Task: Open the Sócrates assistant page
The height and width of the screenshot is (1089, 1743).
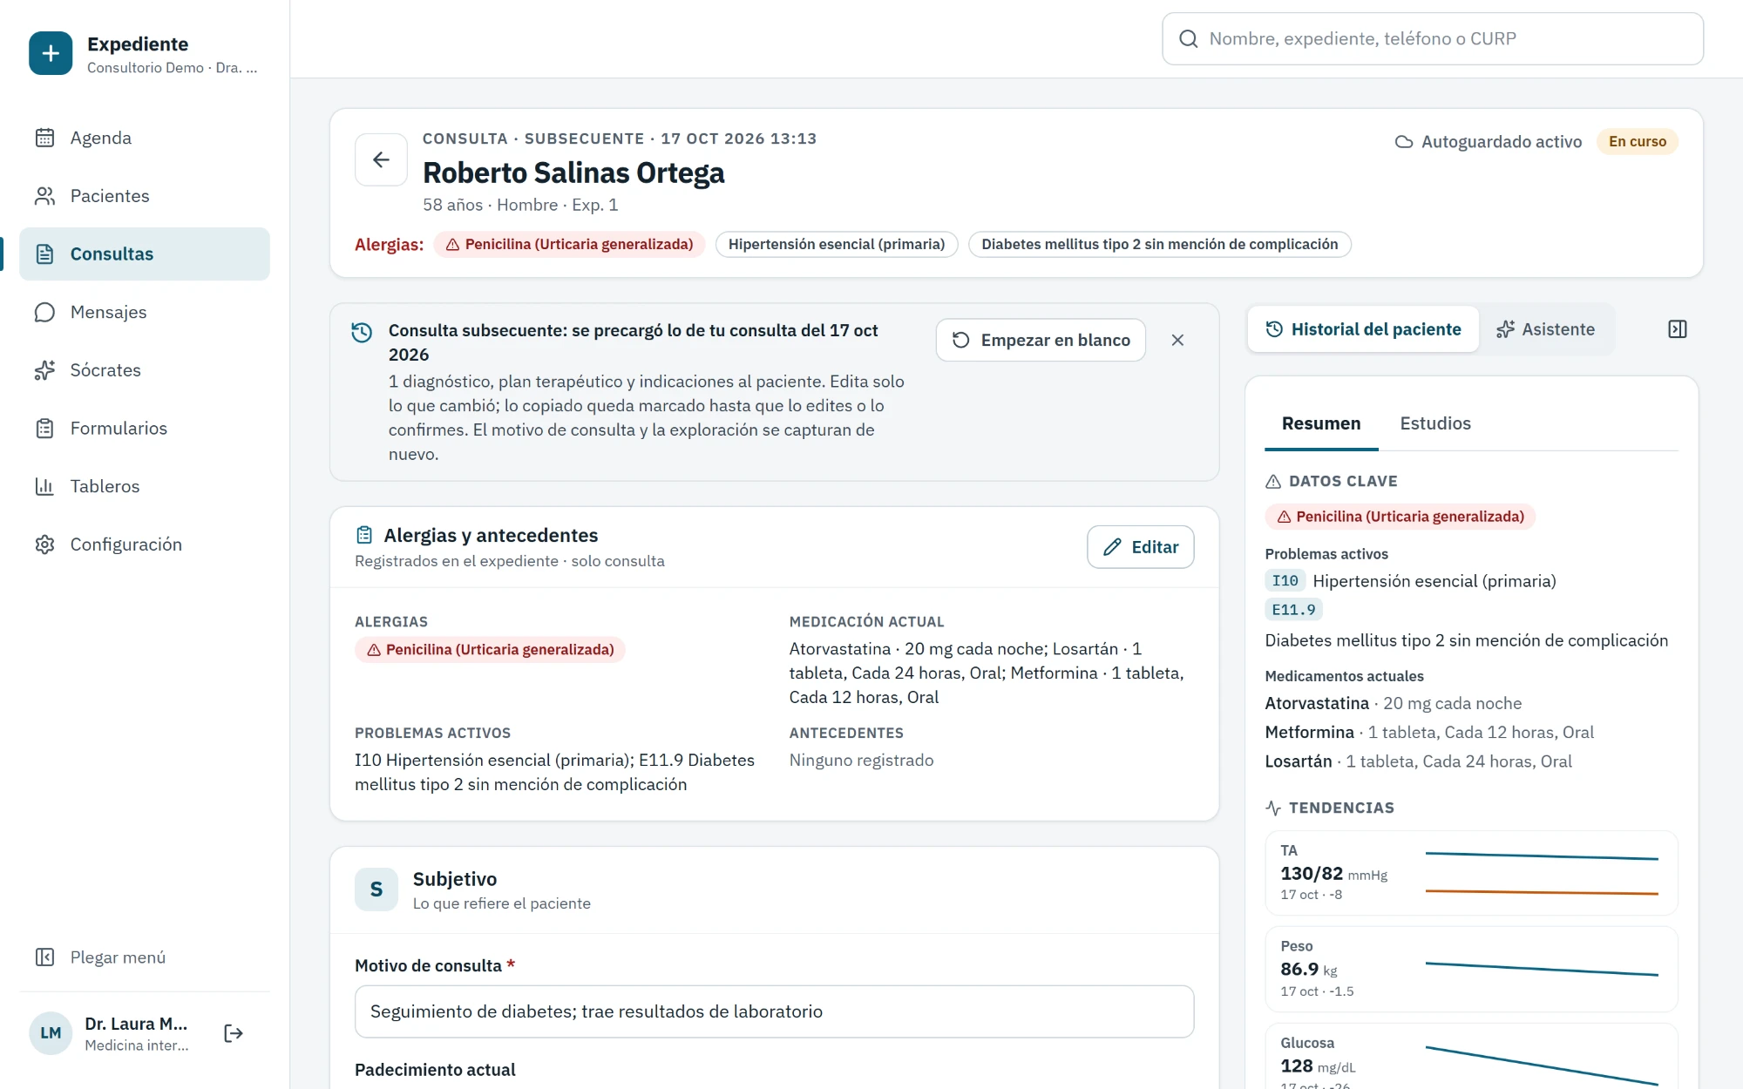Action: 145,370
